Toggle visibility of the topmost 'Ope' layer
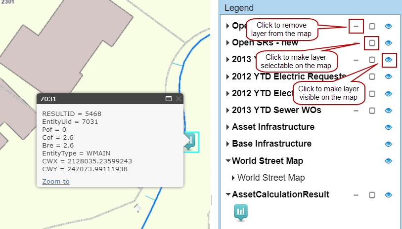 389,26
